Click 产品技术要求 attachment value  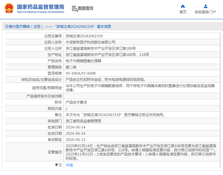pyautogui.click(x=76, y=102)
